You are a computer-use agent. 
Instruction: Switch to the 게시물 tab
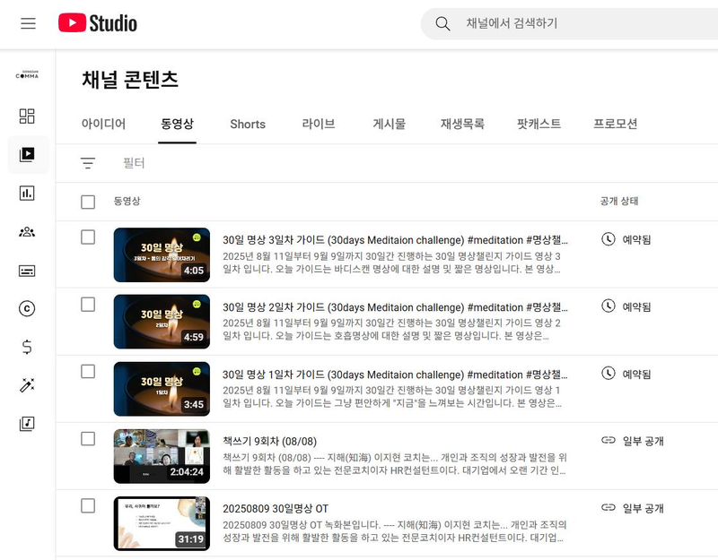390,124
